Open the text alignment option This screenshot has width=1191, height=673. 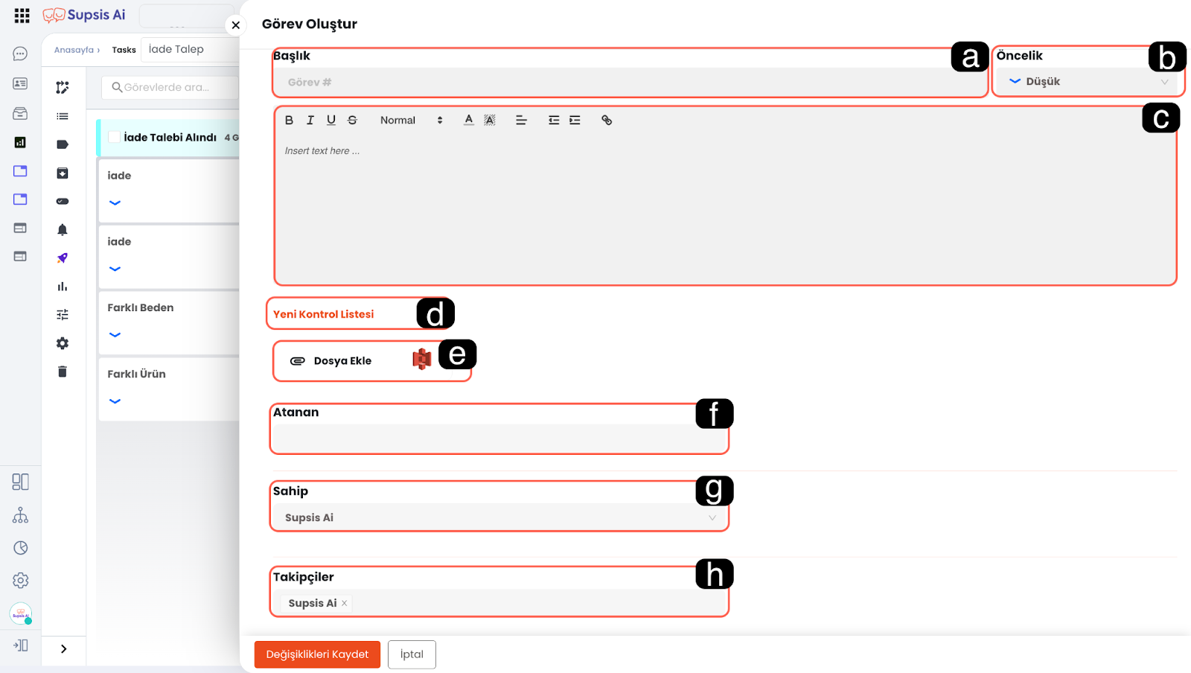(x=521, y=120)
